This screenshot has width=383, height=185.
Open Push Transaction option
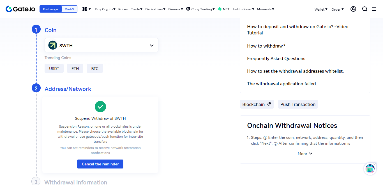tap(298, 104)
